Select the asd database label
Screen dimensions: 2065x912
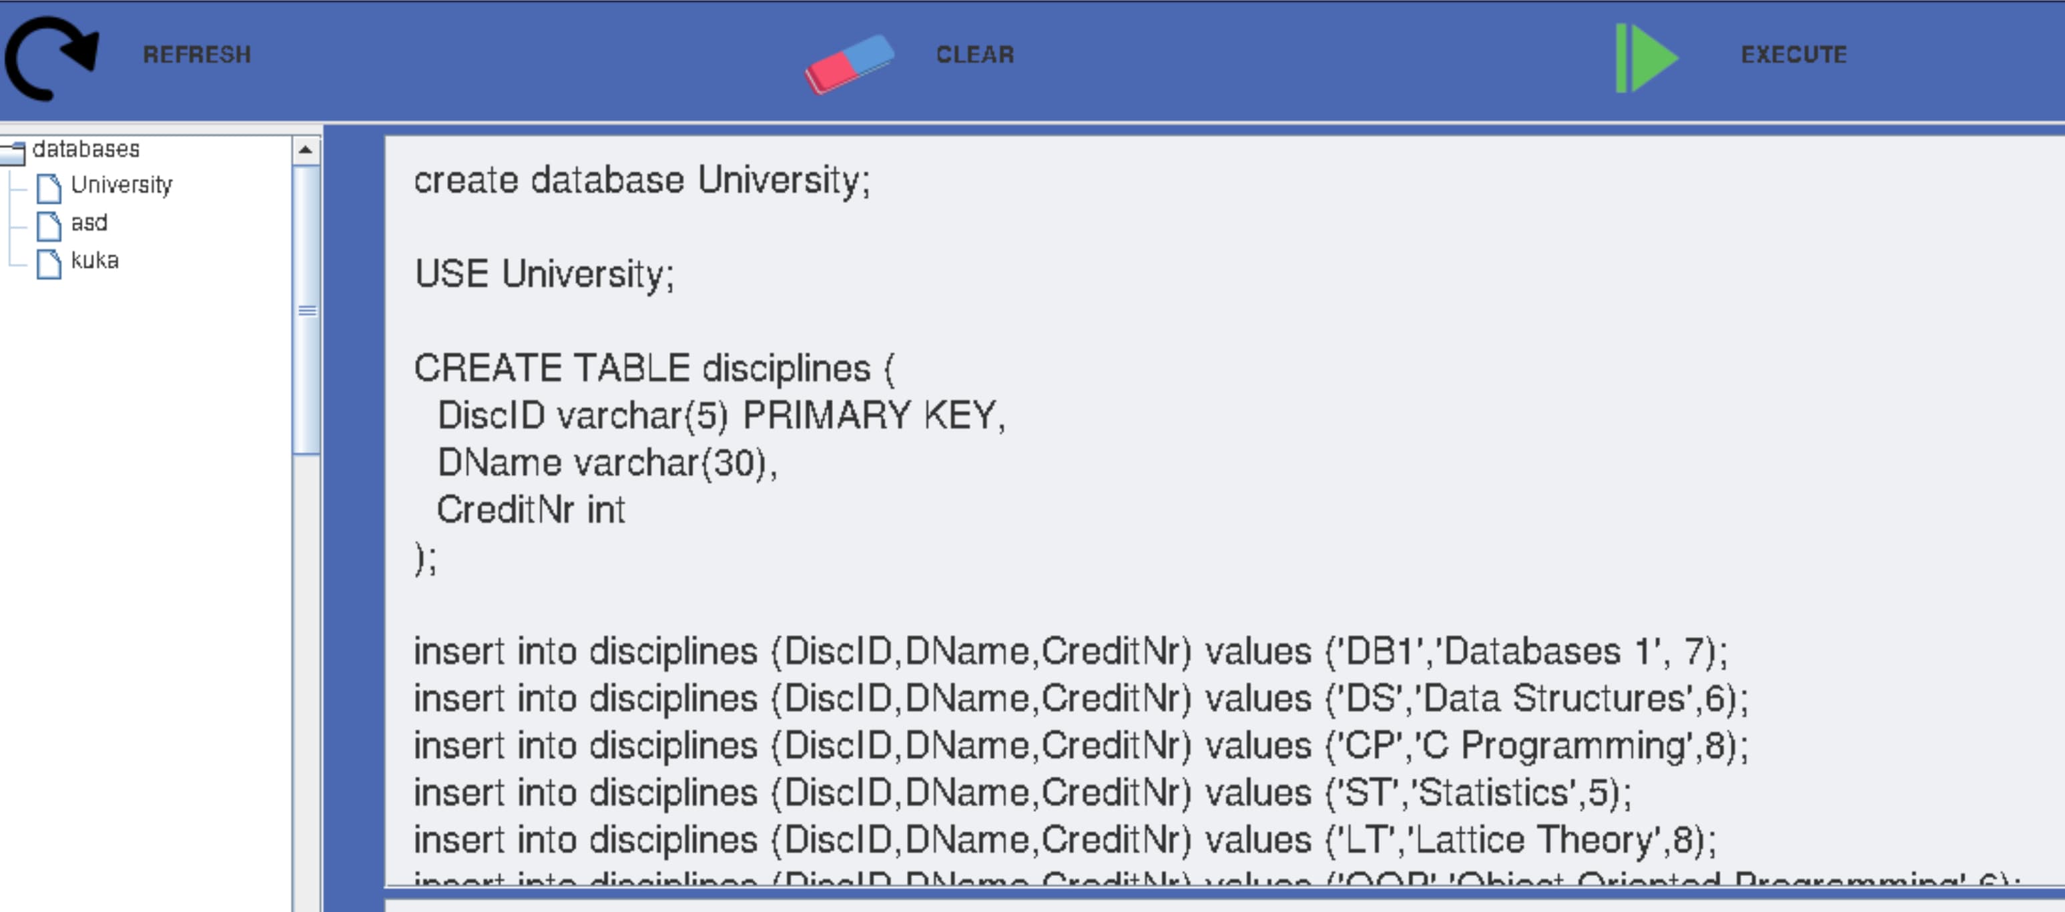click(89, 223)
